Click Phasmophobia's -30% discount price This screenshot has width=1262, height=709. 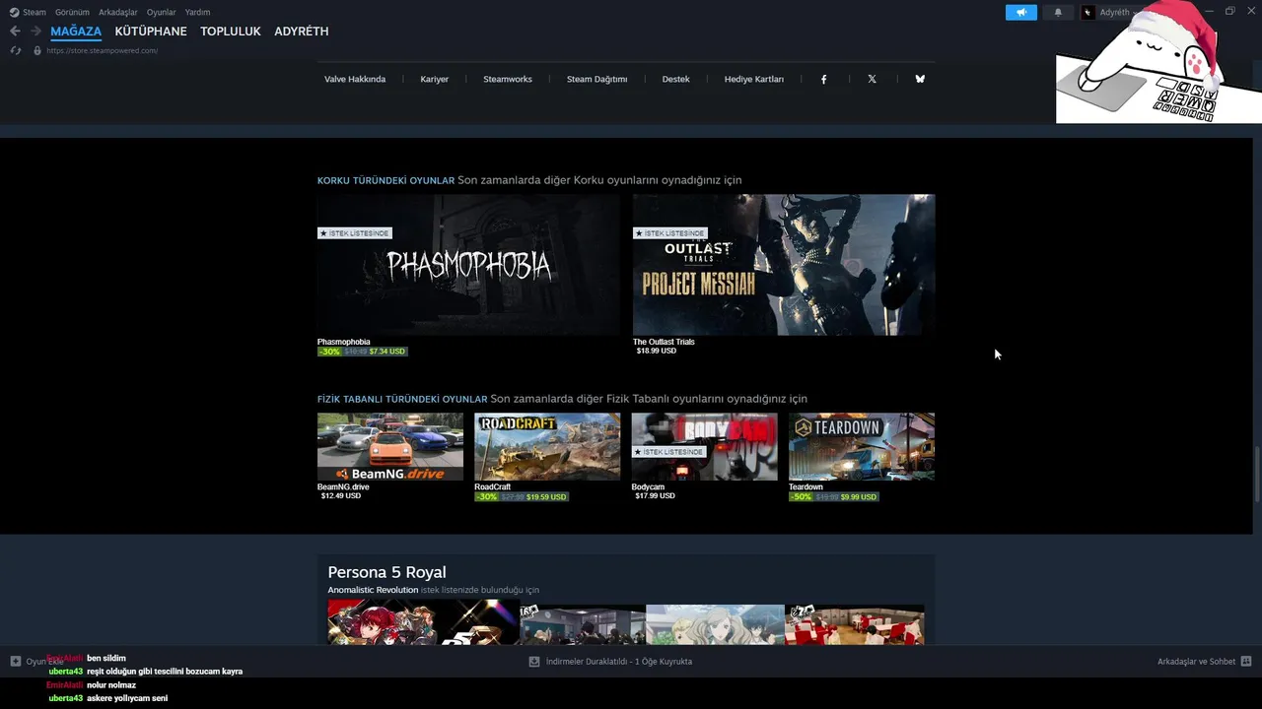362,352
